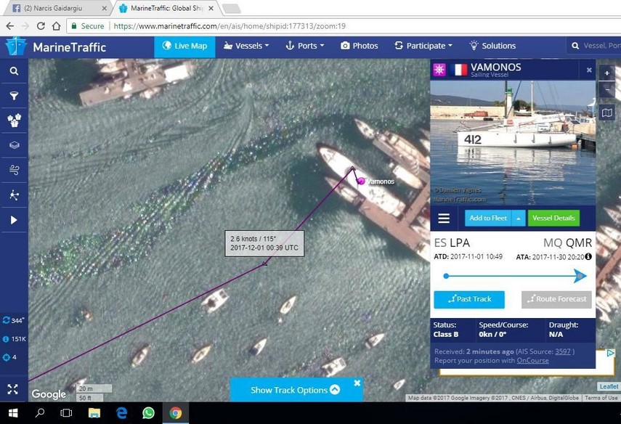Viewport: 621px width, 424px height.
Task: Open File Explorer from the taskbar
Action: point(94,413)
